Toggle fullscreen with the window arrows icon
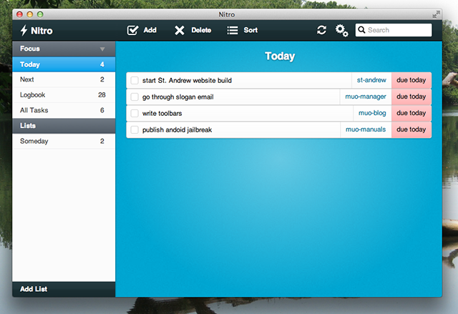 436,14
